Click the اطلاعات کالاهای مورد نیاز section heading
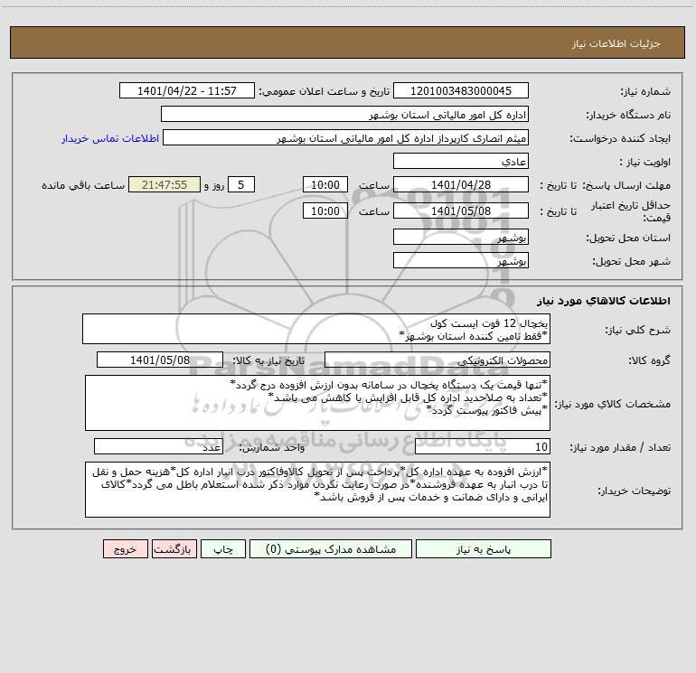Viewport: 696px width, 673px height. (604, 301)
